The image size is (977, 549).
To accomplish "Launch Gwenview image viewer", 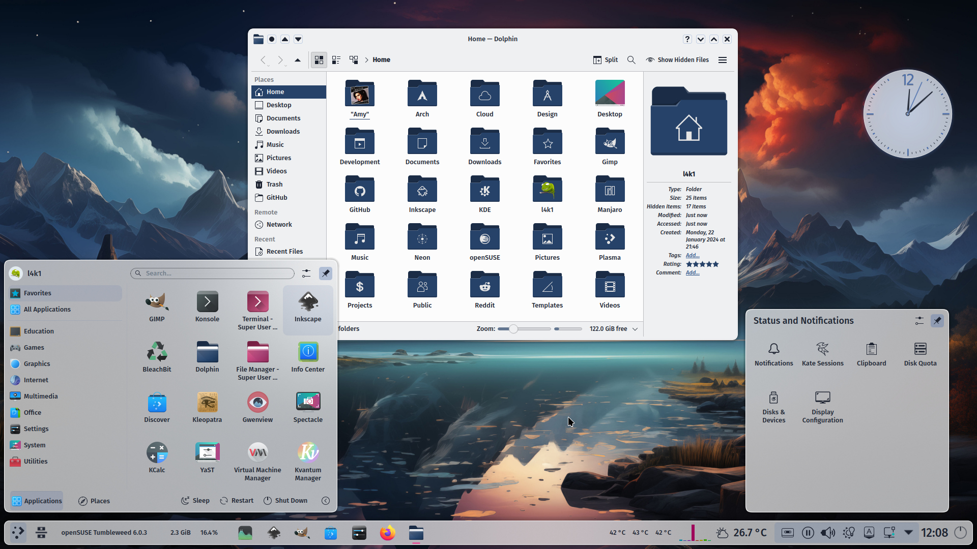I will [257, 408].
